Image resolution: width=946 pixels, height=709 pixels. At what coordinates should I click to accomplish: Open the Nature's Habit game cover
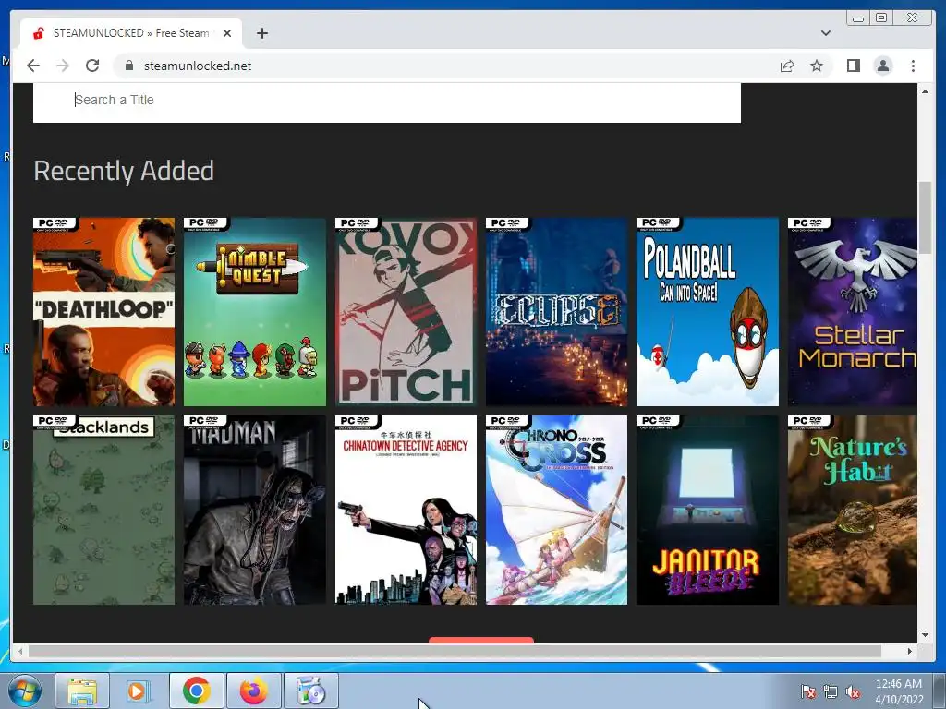[852, 510]
